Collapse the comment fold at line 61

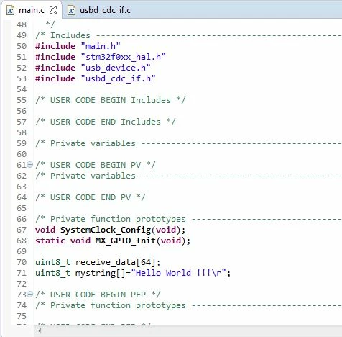(29, 165)
